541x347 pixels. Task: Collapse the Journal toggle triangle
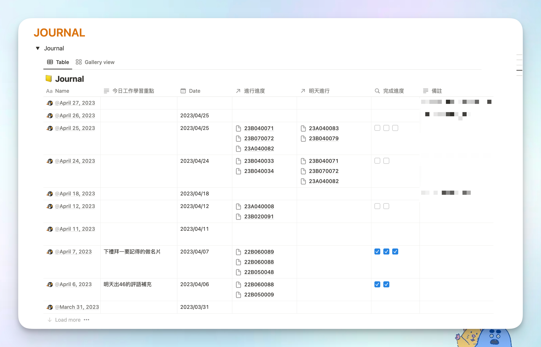[x=38, y=48]
